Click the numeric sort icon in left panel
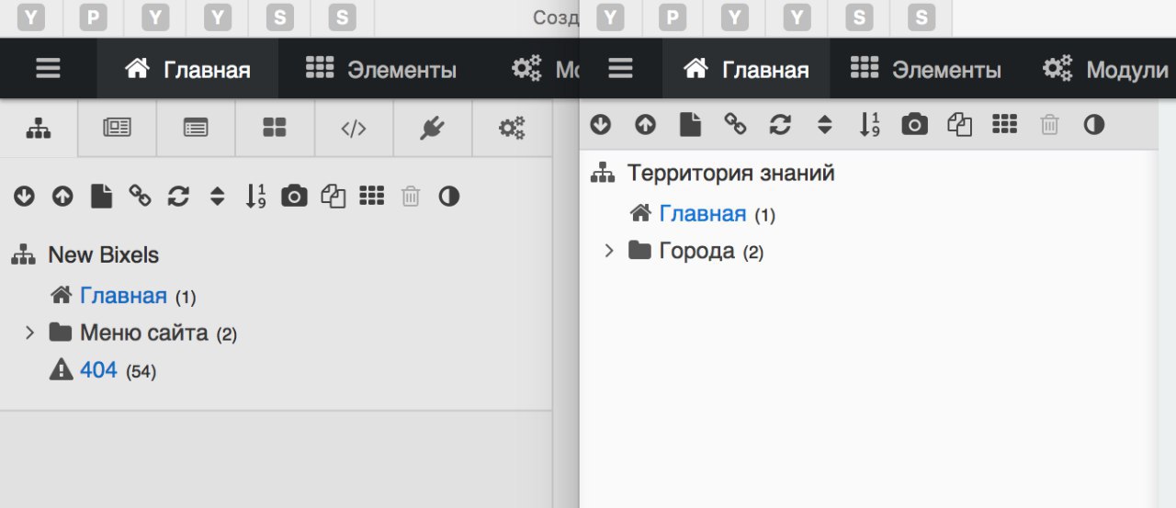Image resolution: width=1176 pixels, height=508 pixels. click(x=255, y=196)
